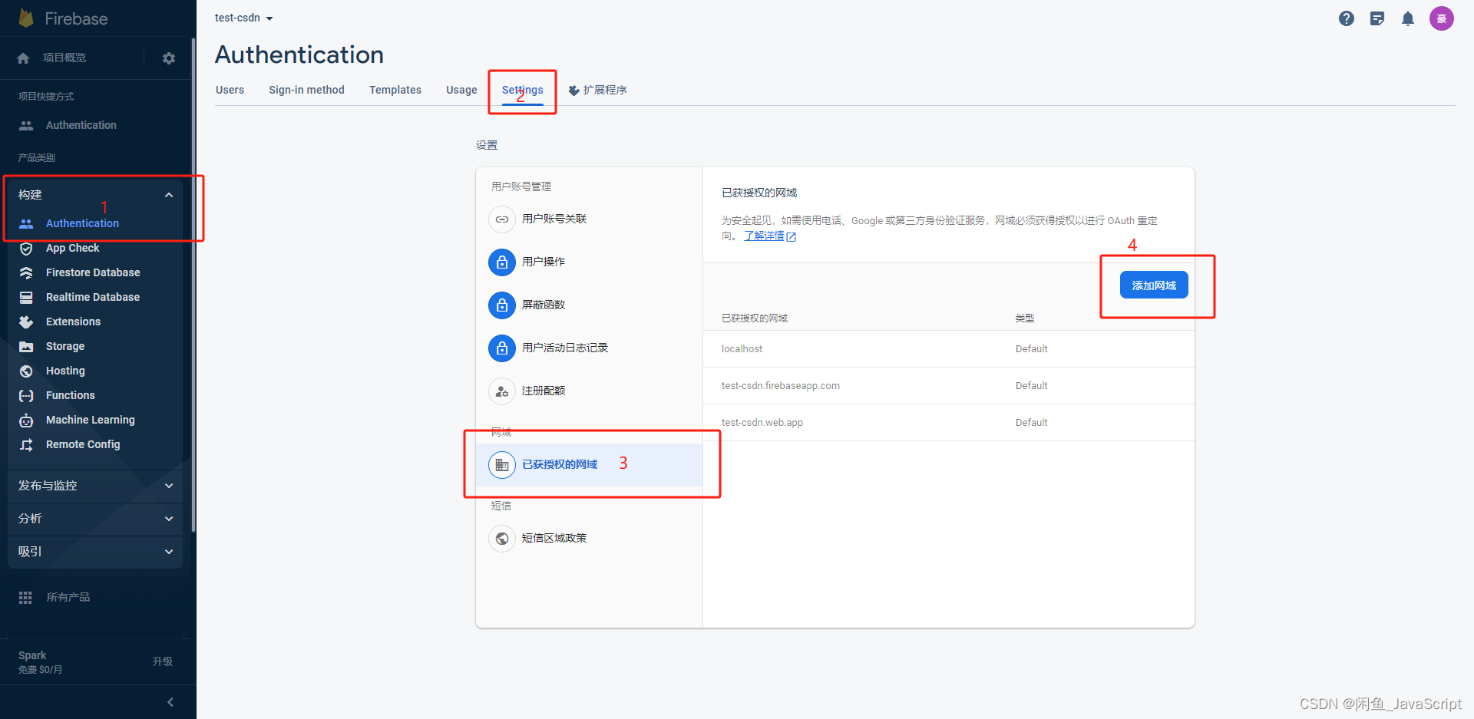Click the Machine Learning robot icon

26,421
